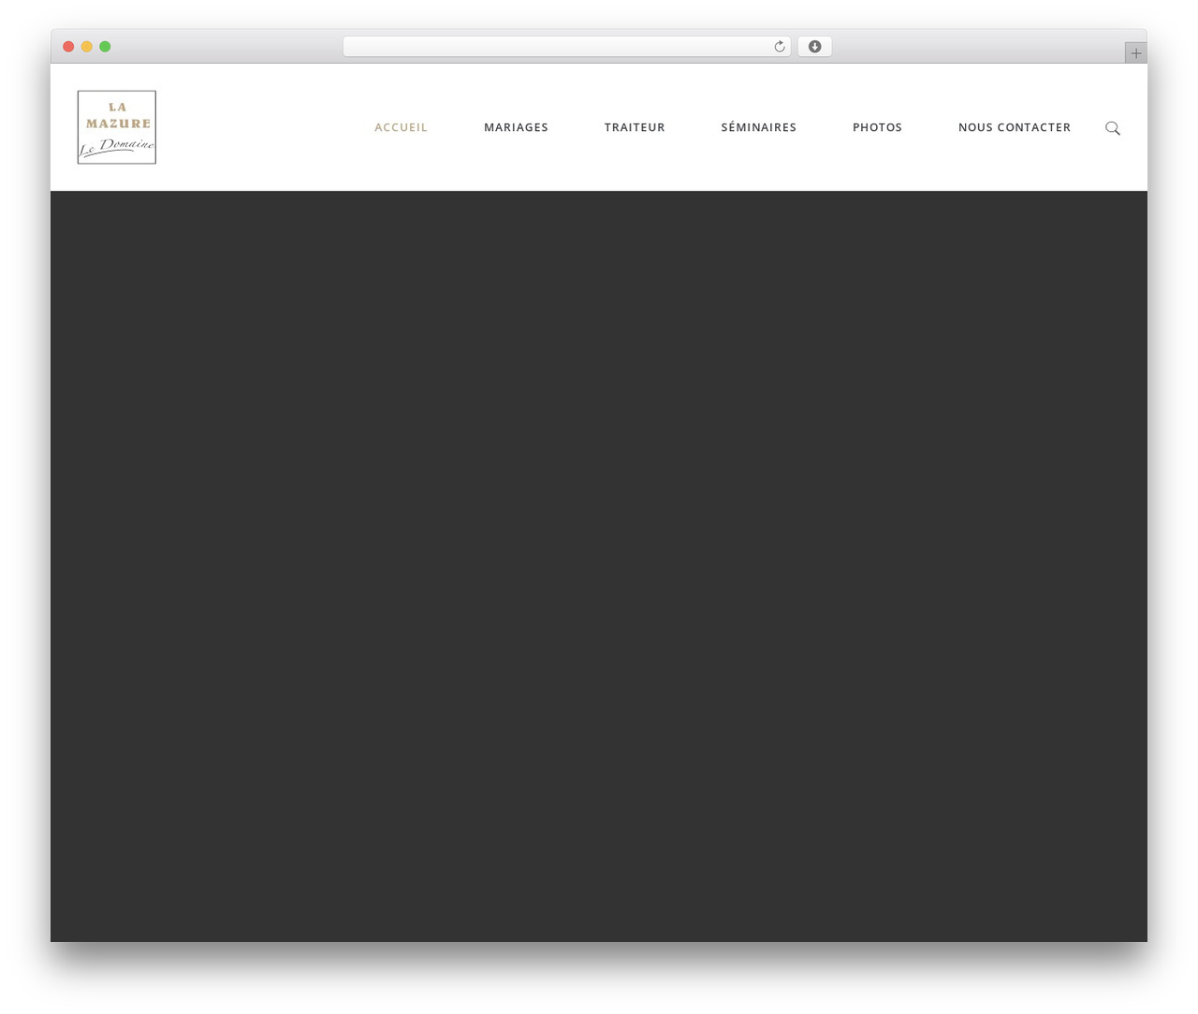Navigate to the Séminaires page
This screenshot has width=1198, height=1014.
pyautogui.click(x=758, y=127)
